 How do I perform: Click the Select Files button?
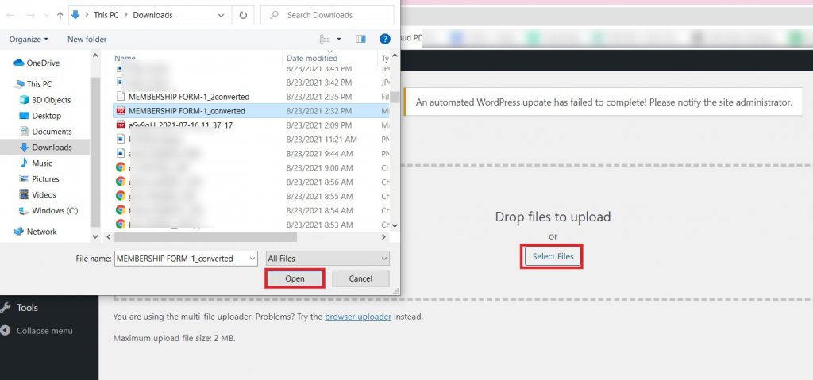553,256
